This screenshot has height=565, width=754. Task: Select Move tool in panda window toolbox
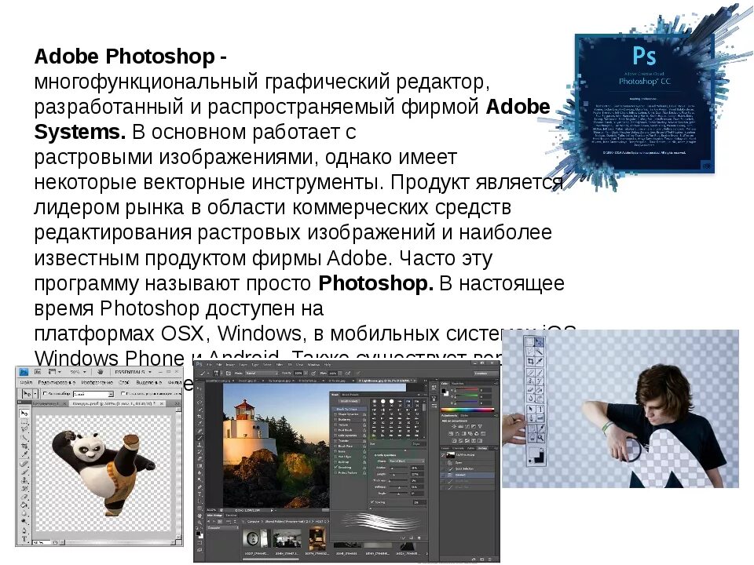pos(24,414)
